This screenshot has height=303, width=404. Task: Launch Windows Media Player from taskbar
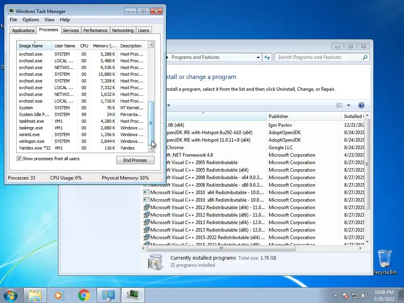point(59,295)
